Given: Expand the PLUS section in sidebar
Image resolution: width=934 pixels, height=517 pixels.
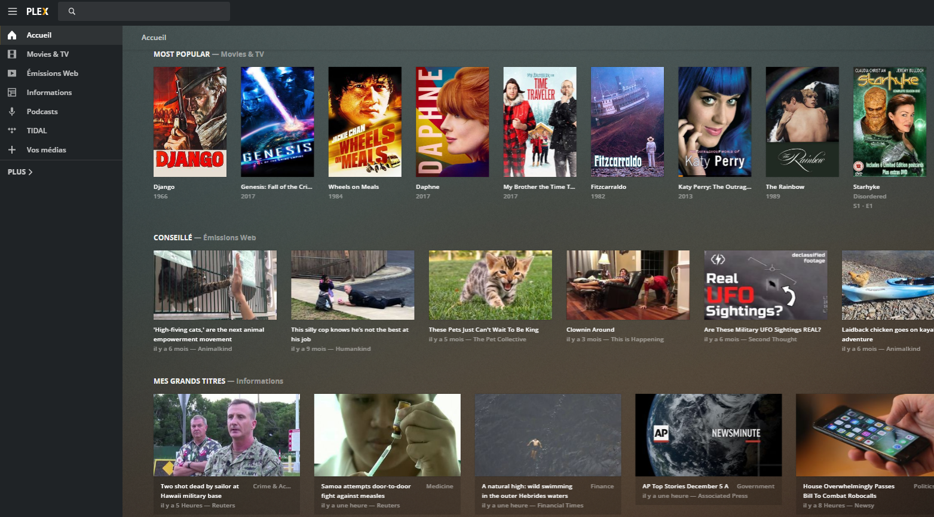Looking at the screenshot, I should coord(20,172).
